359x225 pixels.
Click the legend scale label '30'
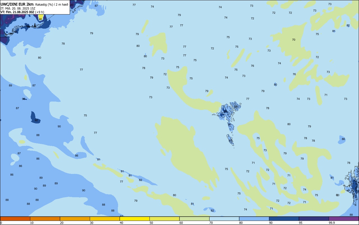(x=92, y=223)
